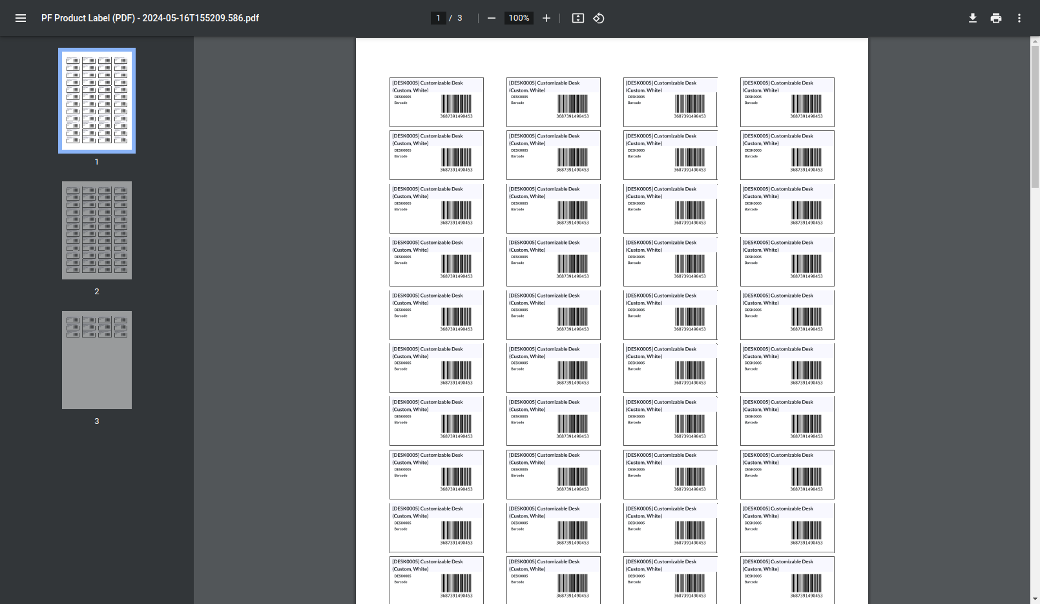The width and height of the screenshot is (1040, 604).
Task: Click the page number input box
Action: click(439, 18)
